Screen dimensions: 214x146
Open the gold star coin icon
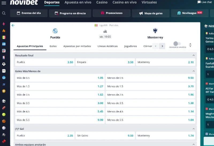tap(4, 91)
